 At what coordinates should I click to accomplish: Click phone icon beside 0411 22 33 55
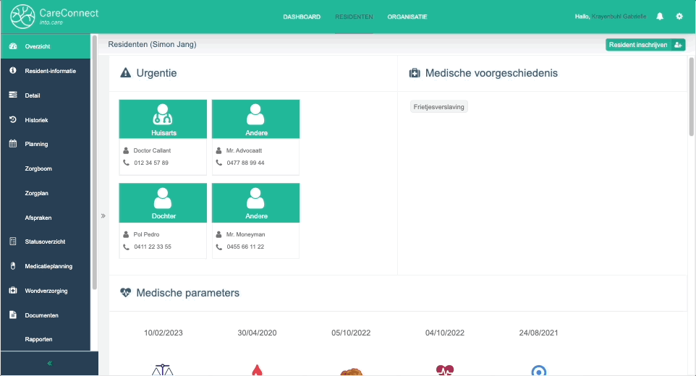[x=126, y=247]
